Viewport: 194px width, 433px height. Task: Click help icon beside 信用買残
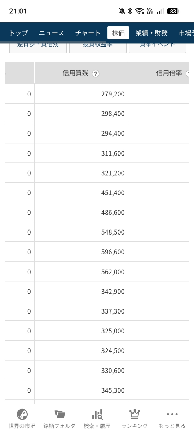(95, 74)
